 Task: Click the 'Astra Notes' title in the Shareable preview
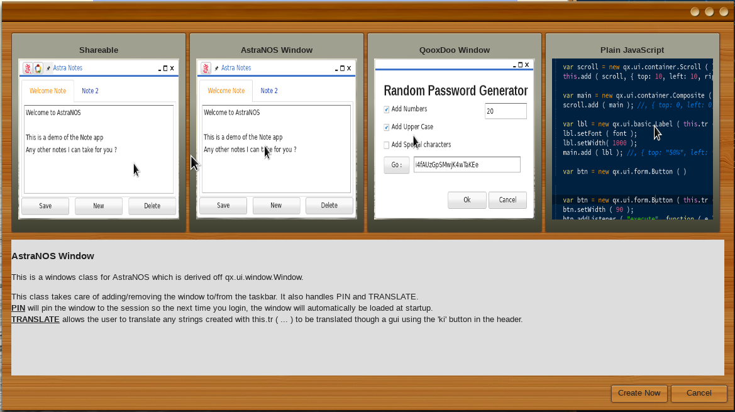[x=67, y=68]
